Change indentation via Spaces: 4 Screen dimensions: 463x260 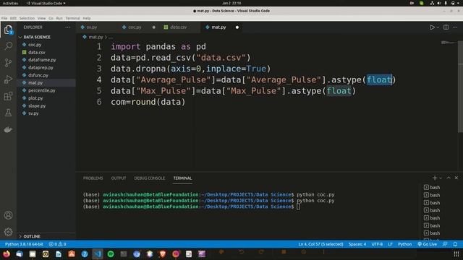point(357,244)
